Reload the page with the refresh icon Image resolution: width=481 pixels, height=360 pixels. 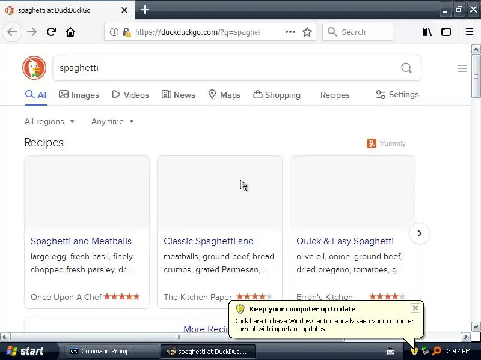point(51,32)
